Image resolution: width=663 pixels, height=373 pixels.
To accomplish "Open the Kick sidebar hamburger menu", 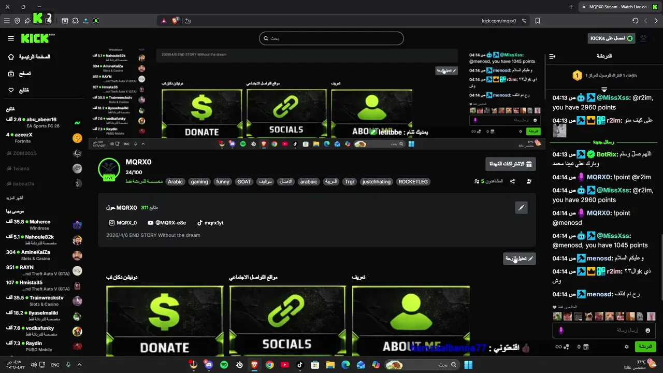I will tap(11, 38).
